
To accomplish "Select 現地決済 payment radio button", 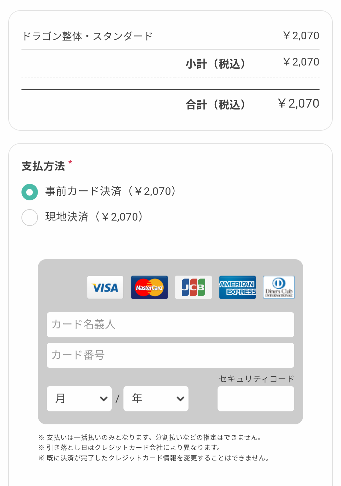I will [30, 217].
